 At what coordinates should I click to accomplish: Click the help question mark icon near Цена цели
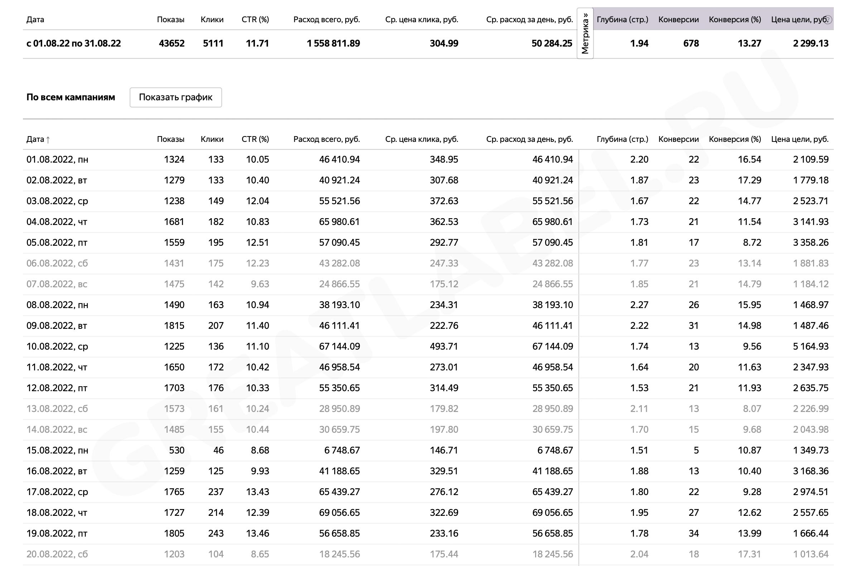pos(828,20)
